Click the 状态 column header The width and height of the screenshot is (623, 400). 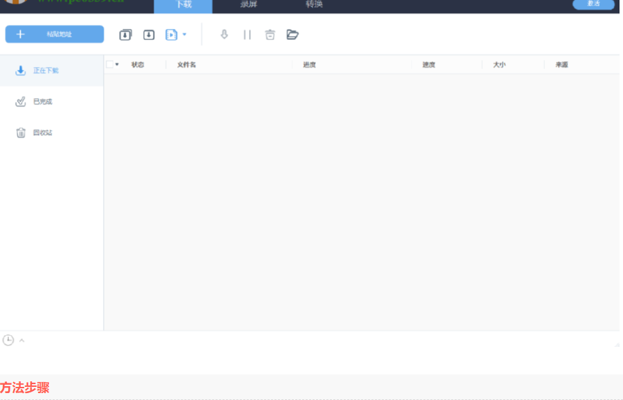138,65
